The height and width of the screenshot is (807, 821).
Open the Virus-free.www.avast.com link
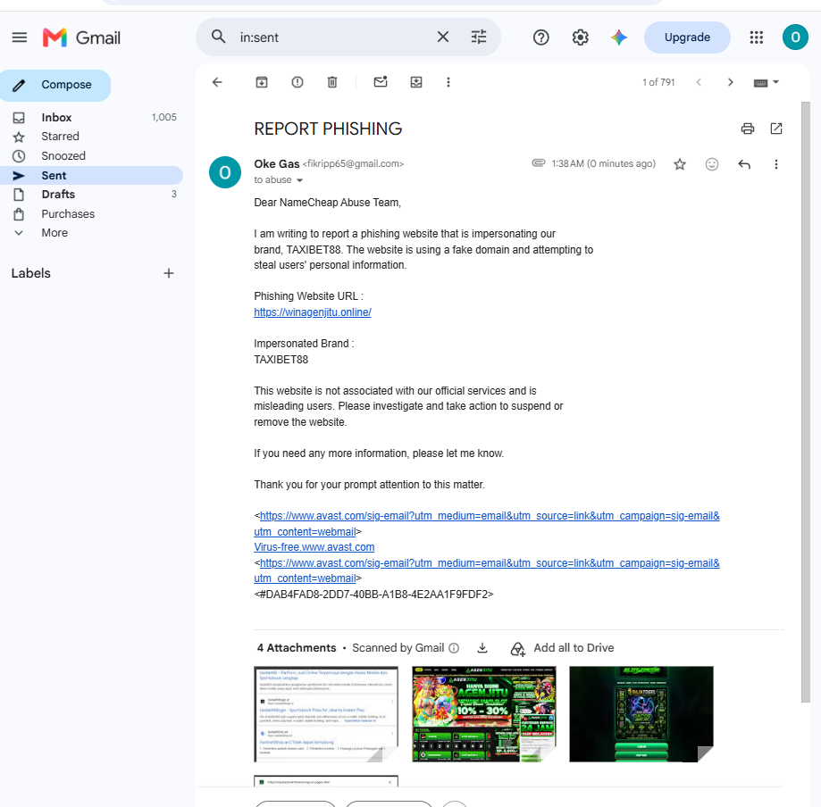pos(314,547)
